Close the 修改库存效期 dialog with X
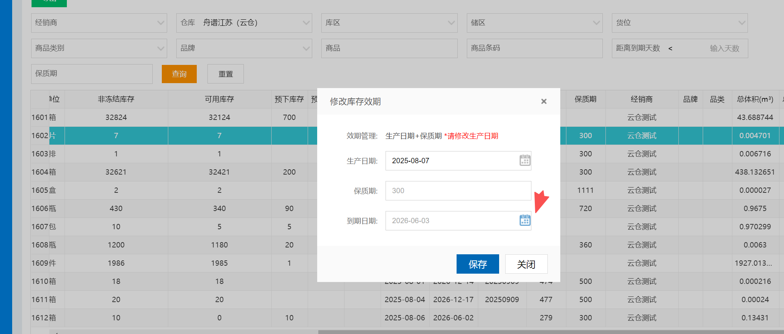The height and width of the screenshot is (334, 784). [x=544, y=101]
